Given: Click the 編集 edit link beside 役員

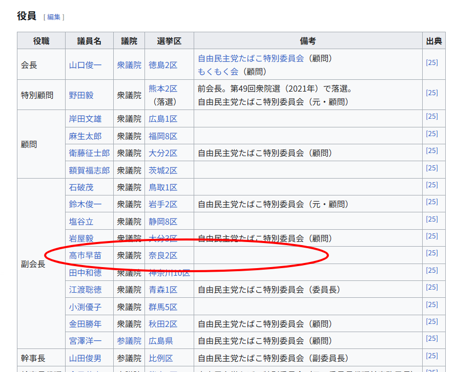Looking at the screenshot, I should [x=54, y=17].
